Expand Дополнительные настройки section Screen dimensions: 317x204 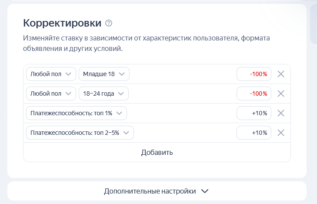pos(157,191)
